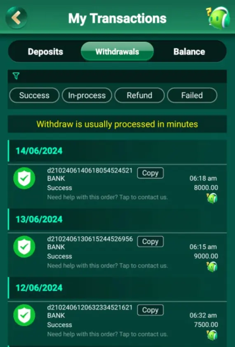Tap support icon under 9000.00 amount
Screen dimensions: 235x347
tap(212, 267)
